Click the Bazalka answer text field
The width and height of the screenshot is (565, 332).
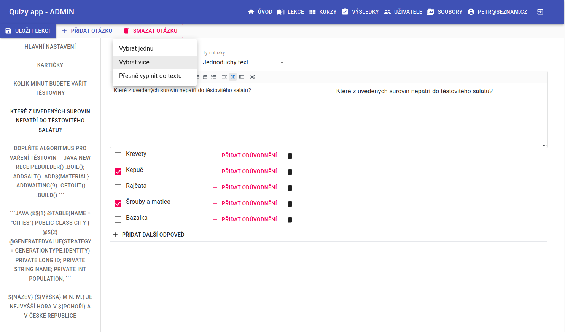click(x=167, y=218)
